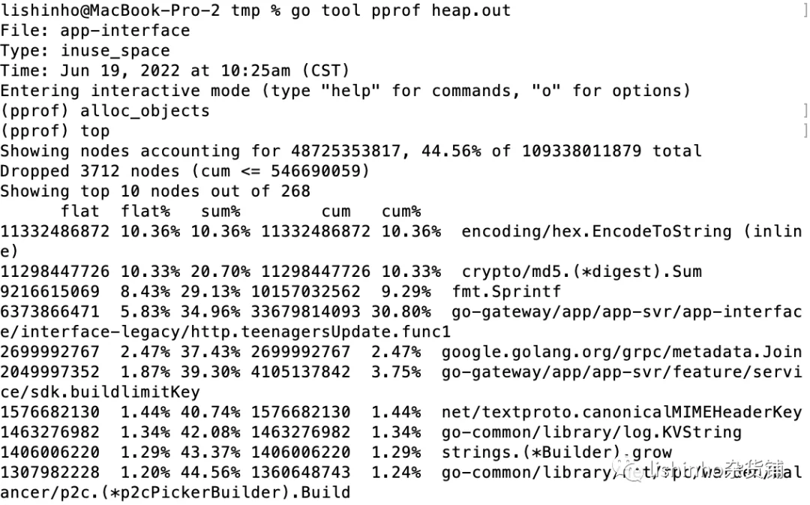Click the flat% column header
Viewport: 810px width, 505px height.
click(x=145, y=212)
